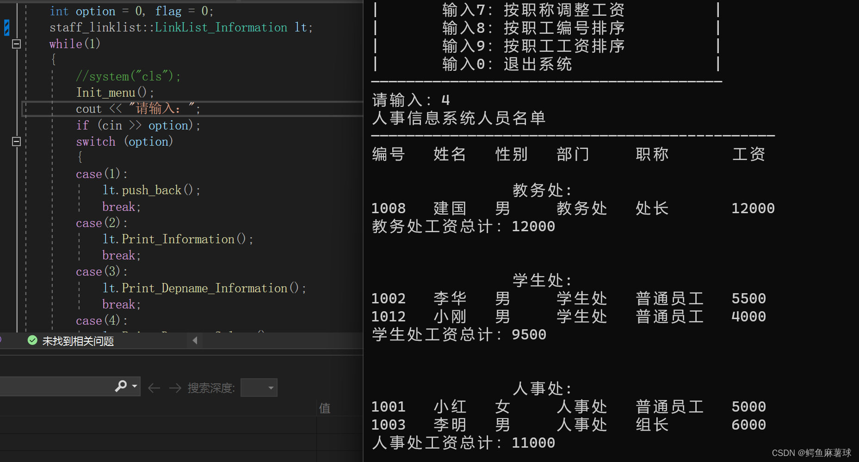
Task: Click the 人事信息系统人员名单 title
Action: [x=459, y=118]
